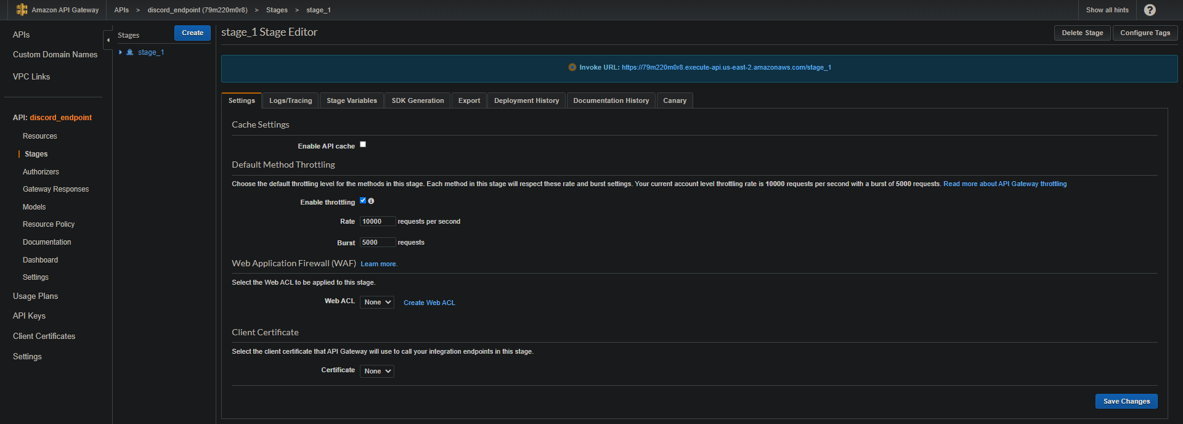Open the Canary tab
The height and width of the screenshot is (424, 1183).
tap(675, 100)
